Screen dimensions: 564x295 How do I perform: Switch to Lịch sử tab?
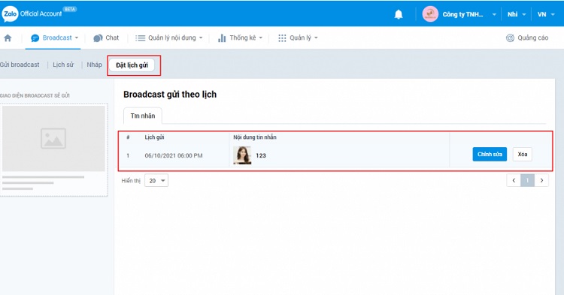[63, 65]
